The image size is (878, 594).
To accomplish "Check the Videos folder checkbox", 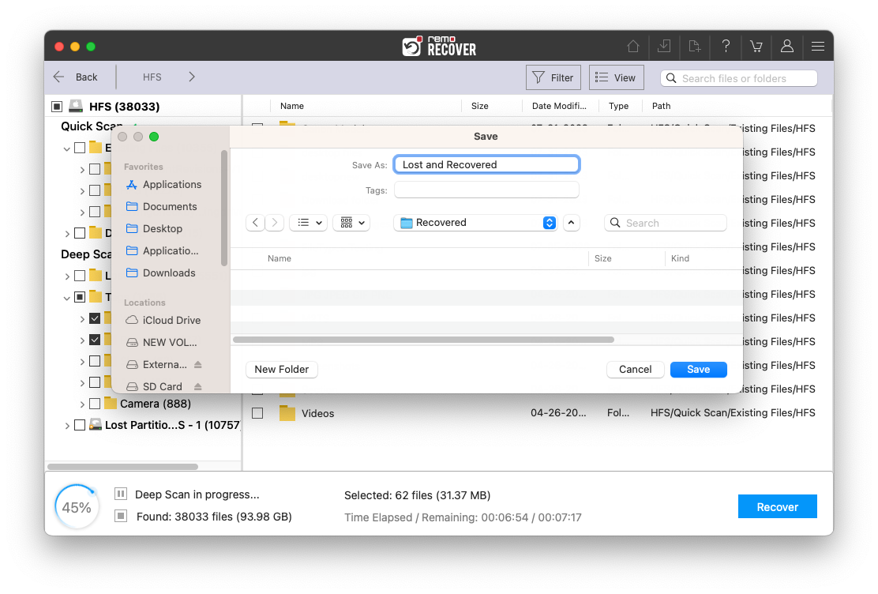I will 257,413.
